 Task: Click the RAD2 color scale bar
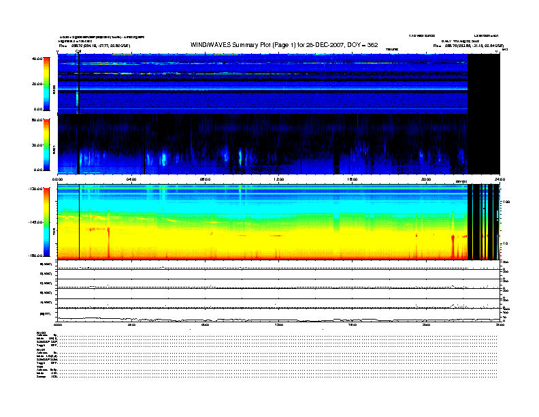(x=46, y=84)
